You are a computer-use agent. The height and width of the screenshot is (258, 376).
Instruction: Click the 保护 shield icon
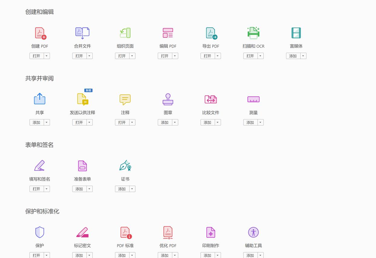click(40, 232)
